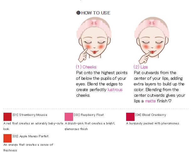Choose the Blood Cranberry burgundy swatch
Viewport: 192px width, 152px height.
[130, 117]
